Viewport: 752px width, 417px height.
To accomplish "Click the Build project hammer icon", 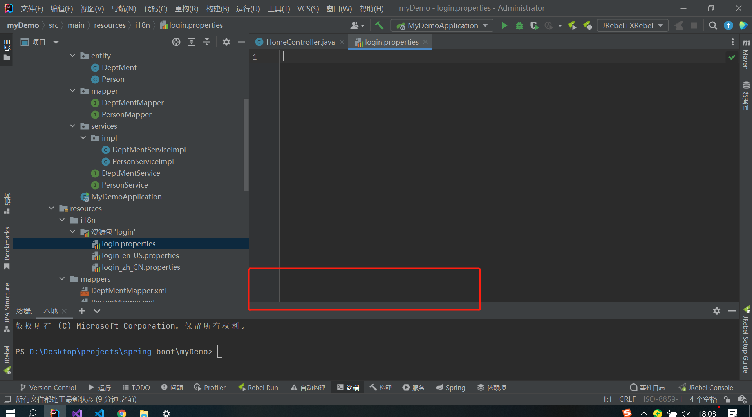I will click(379, 25).
